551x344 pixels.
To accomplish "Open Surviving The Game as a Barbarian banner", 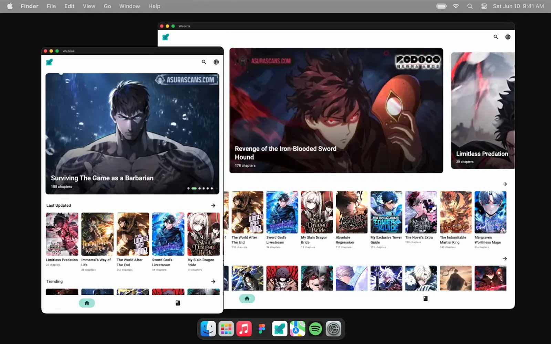I will [132, 133].
